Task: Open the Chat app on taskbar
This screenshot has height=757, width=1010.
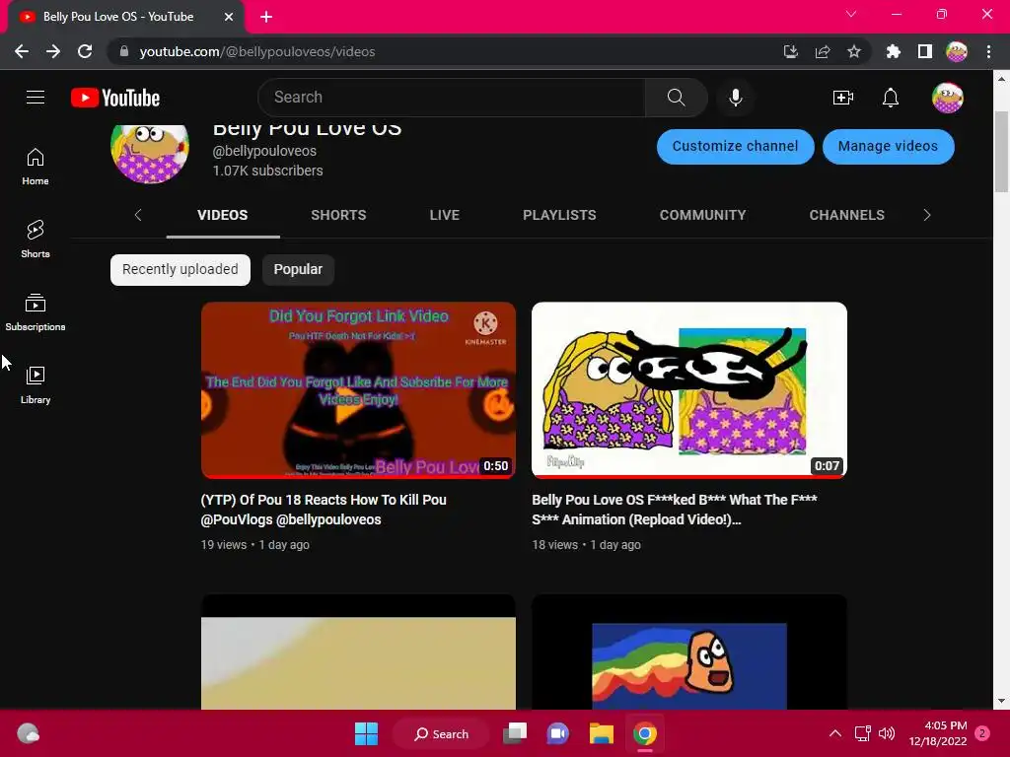Action: 558,733
